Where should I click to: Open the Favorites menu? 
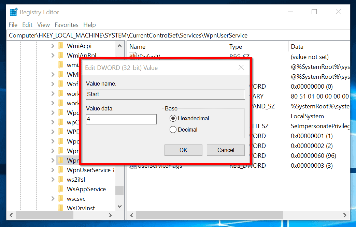[66, 25]
